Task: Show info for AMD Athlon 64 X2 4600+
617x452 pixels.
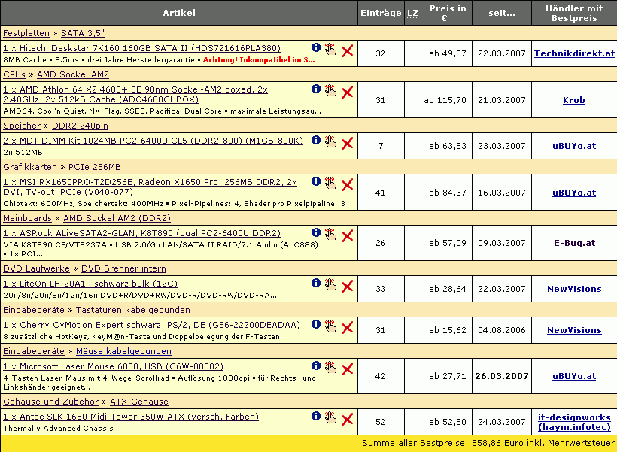Action: click(315, 89)
